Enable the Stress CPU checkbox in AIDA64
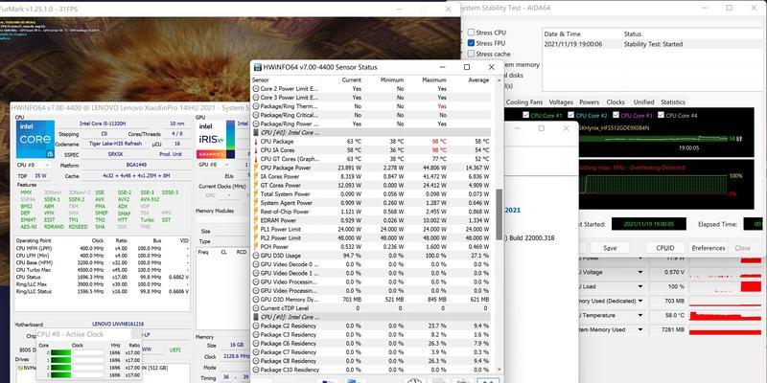The image size is (767, 383). pyautogui.click(x=471, y=33)
